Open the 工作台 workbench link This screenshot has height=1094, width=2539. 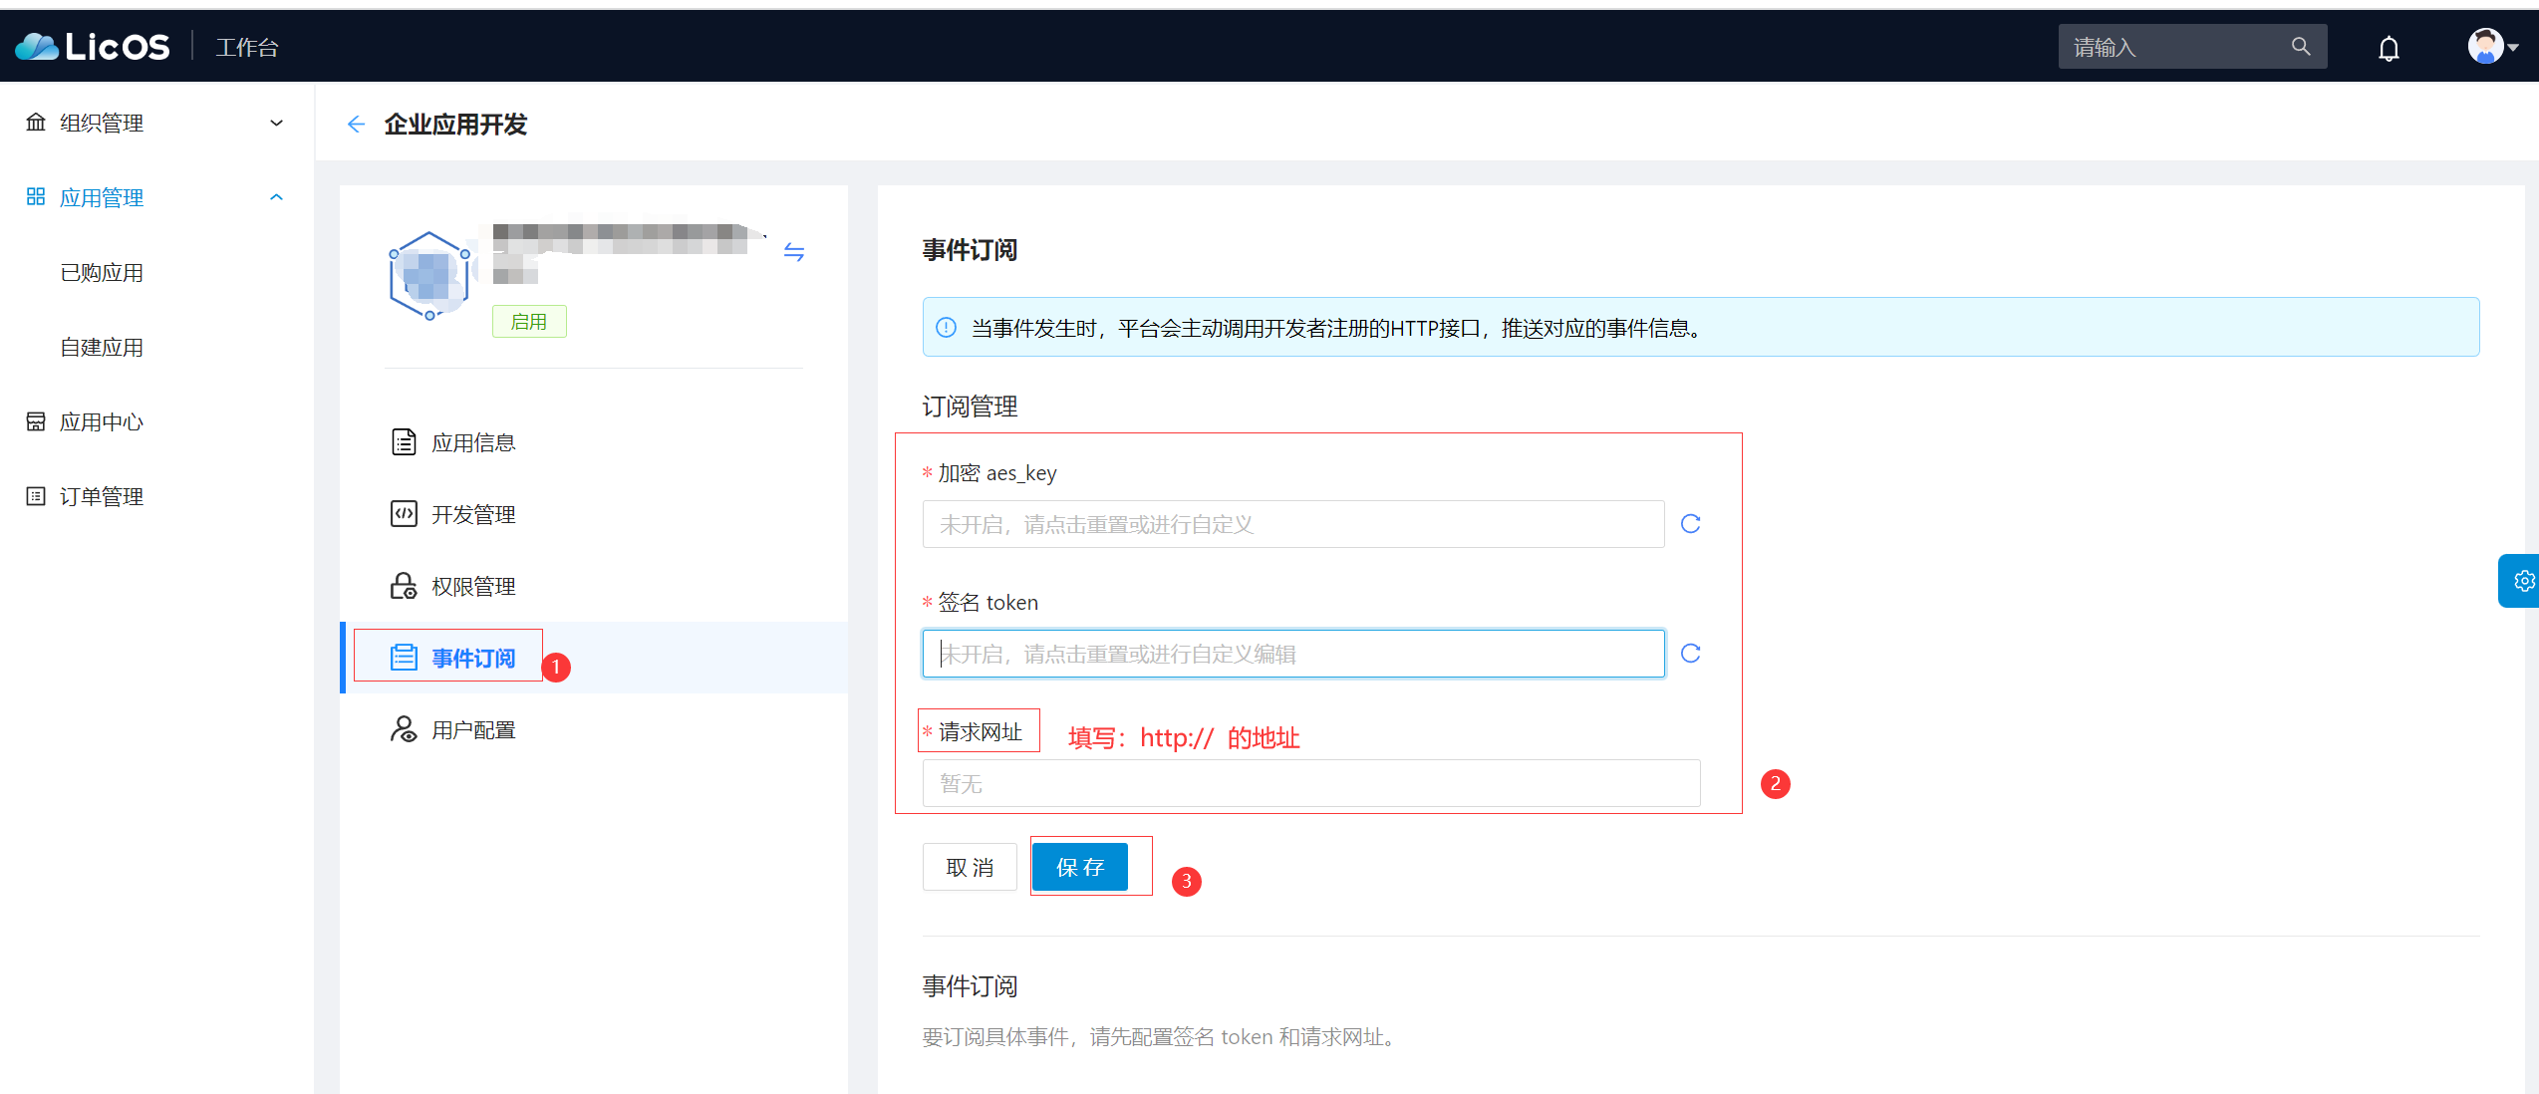(247, 47)
